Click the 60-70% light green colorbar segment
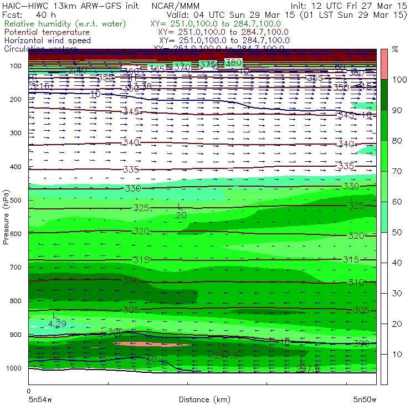This screenshot has width=410, height=410. (384, 186)
